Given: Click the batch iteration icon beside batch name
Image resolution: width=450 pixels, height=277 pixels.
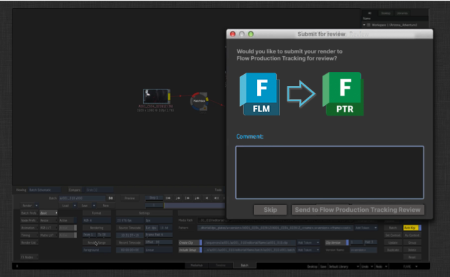Looking at the screenshot, I should pos(111,198).
